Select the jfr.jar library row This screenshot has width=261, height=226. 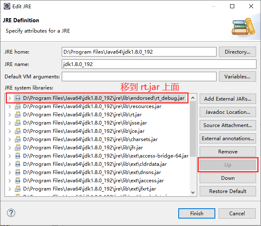[82, 148]
